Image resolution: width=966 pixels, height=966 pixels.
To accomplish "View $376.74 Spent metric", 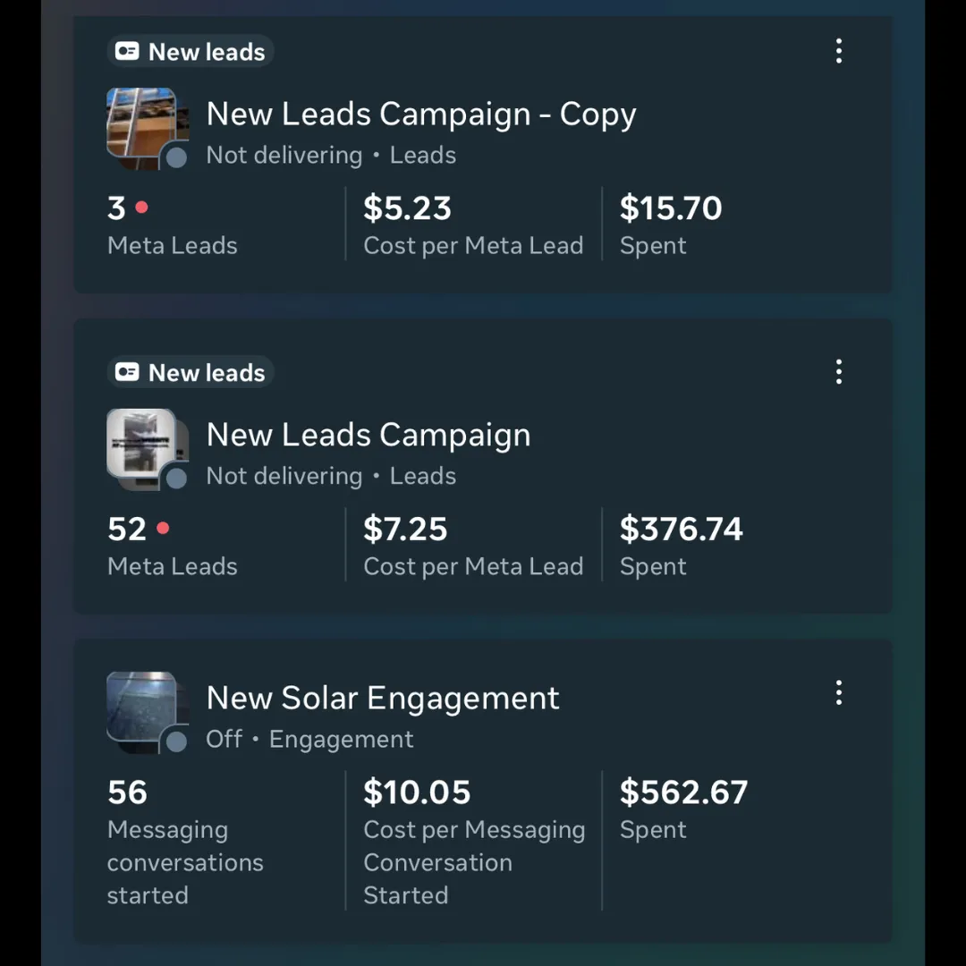I will tap(681, 546).
